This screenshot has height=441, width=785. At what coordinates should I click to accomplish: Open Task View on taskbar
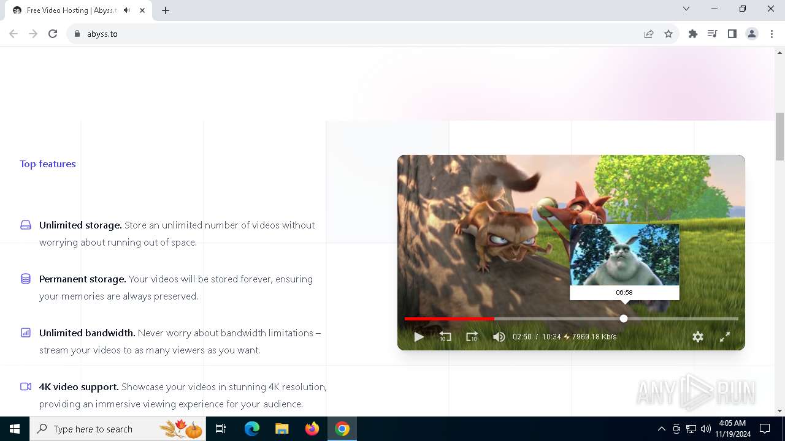click(x=221, y=429)
